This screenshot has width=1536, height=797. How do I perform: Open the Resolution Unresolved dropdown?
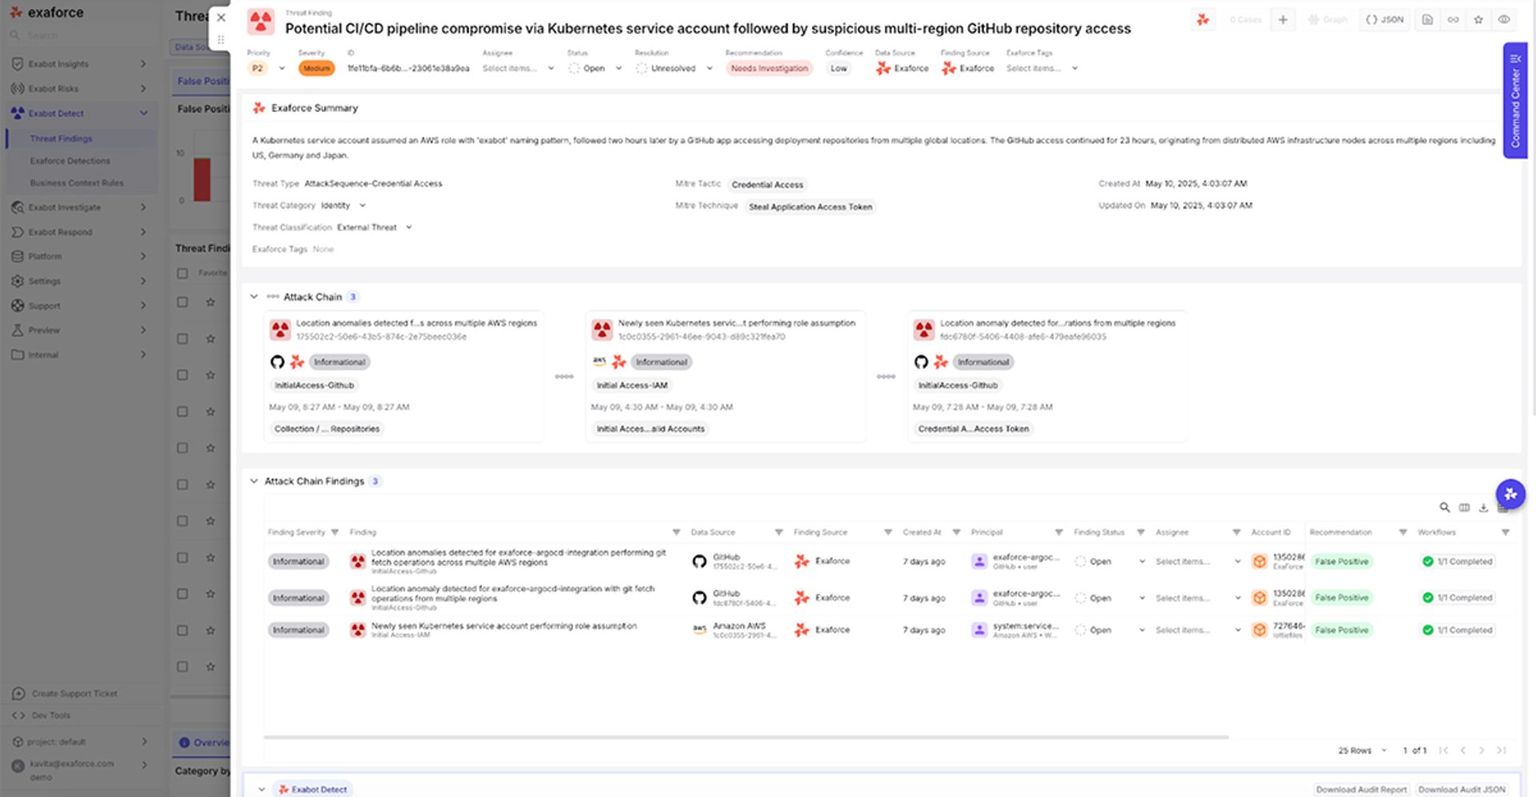(x=674, y=69)
